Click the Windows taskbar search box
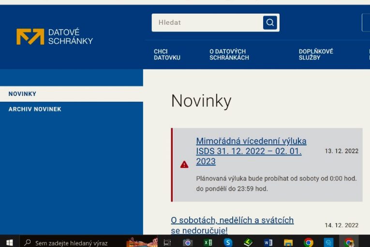The height and width of the screenshot is (247, 370). point(73,242)
